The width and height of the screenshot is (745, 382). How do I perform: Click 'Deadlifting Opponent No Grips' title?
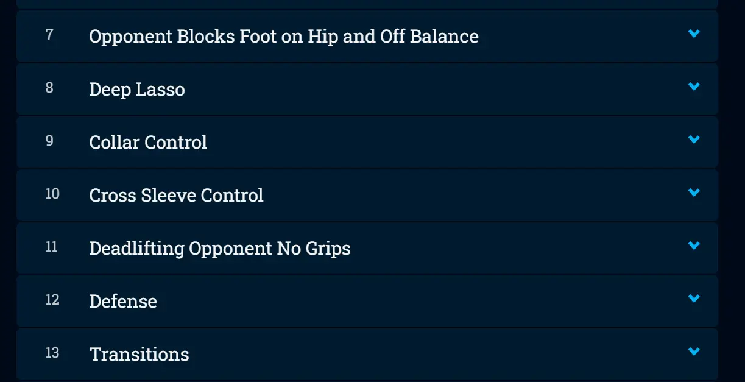click(x=219, y=249)
